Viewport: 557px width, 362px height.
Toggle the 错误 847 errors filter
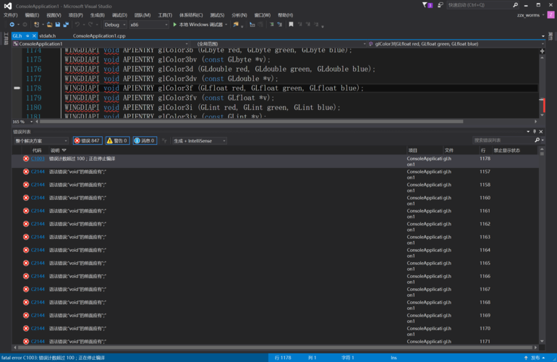[88, 140]
